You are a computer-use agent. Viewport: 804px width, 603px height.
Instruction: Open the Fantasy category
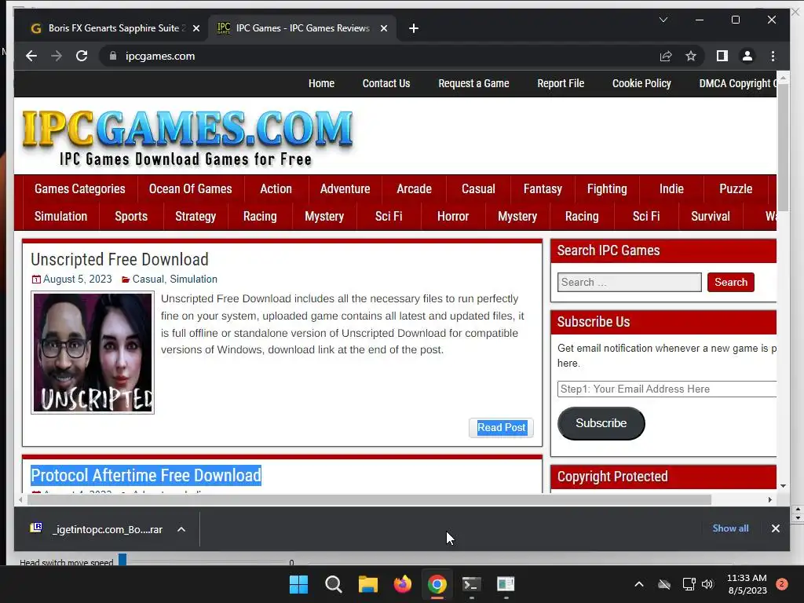[543, 188]
